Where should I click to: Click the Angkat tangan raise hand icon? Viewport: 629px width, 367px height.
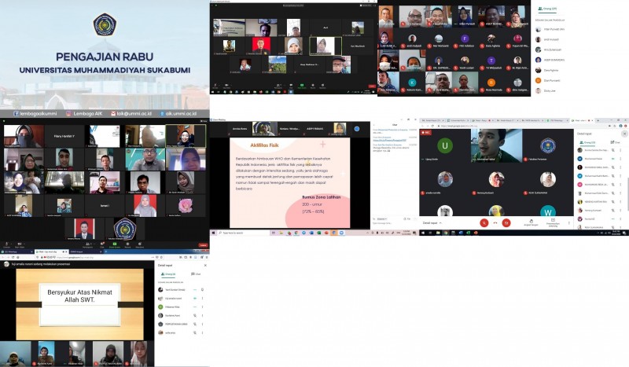click(532, 222)
